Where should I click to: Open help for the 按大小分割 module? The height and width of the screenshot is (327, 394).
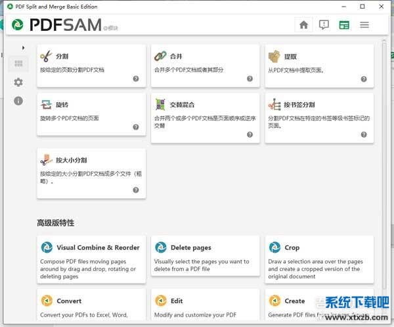[136, 189]
